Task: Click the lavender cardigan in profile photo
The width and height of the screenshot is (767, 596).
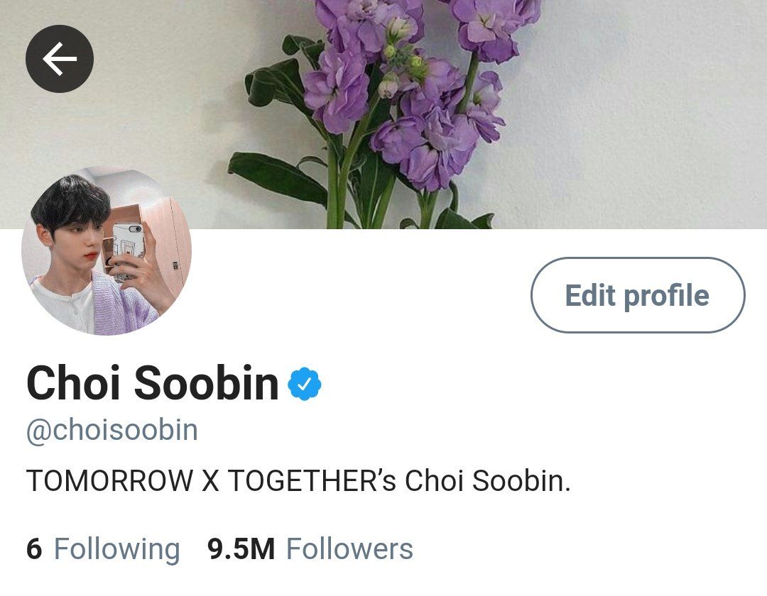Action: 117,305
